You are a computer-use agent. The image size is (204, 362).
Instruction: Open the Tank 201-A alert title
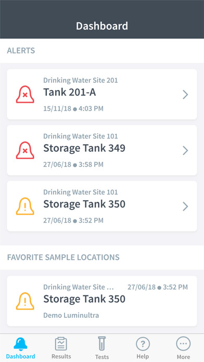[x=70, y=93]
